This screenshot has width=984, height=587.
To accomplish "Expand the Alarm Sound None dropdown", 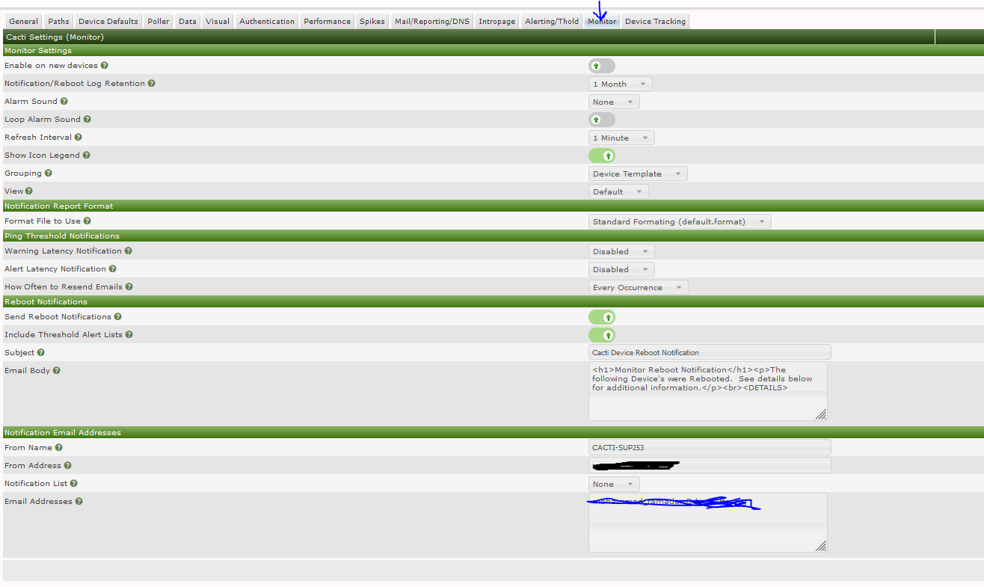I will [614, 102].
